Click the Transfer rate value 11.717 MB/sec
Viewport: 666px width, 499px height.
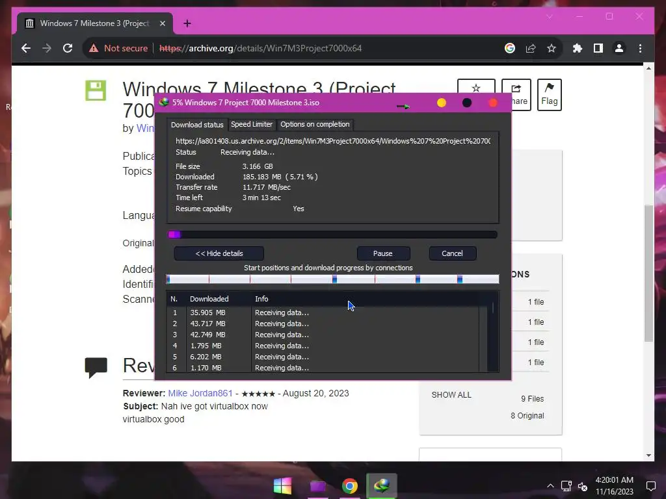(267, 187)
